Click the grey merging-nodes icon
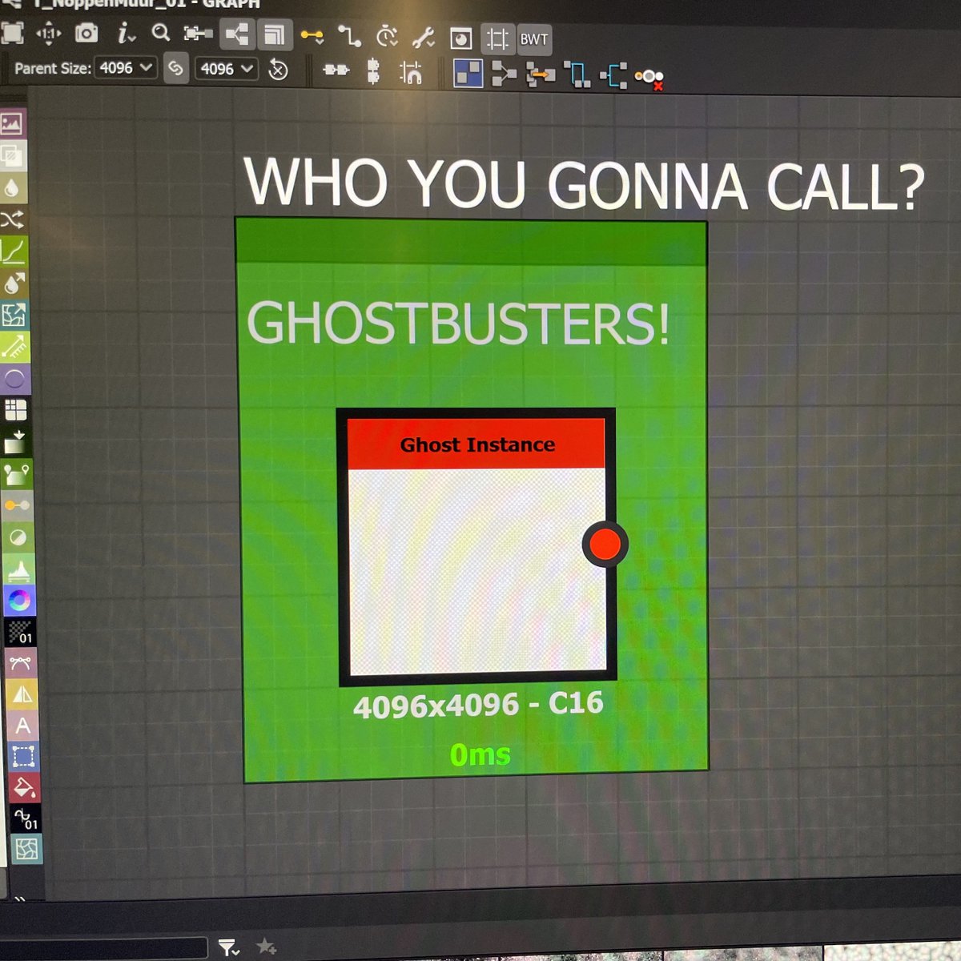This screenshot has width=961, height=961. click(504, 74)
